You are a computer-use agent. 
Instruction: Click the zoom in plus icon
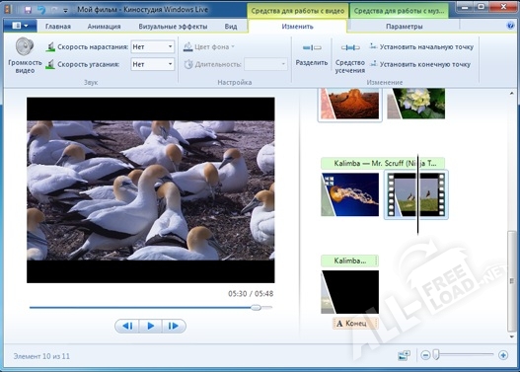[503, 355]
